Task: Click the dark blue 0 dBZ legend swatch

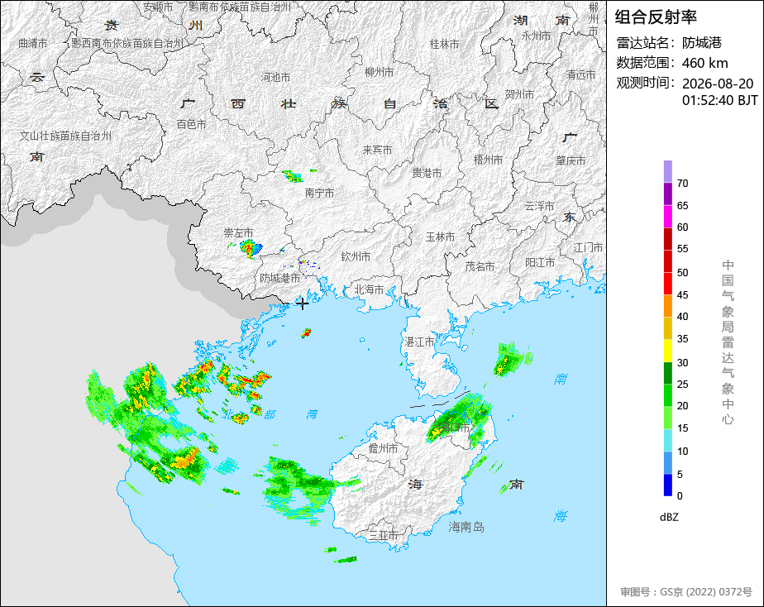Action: point(667,485)
